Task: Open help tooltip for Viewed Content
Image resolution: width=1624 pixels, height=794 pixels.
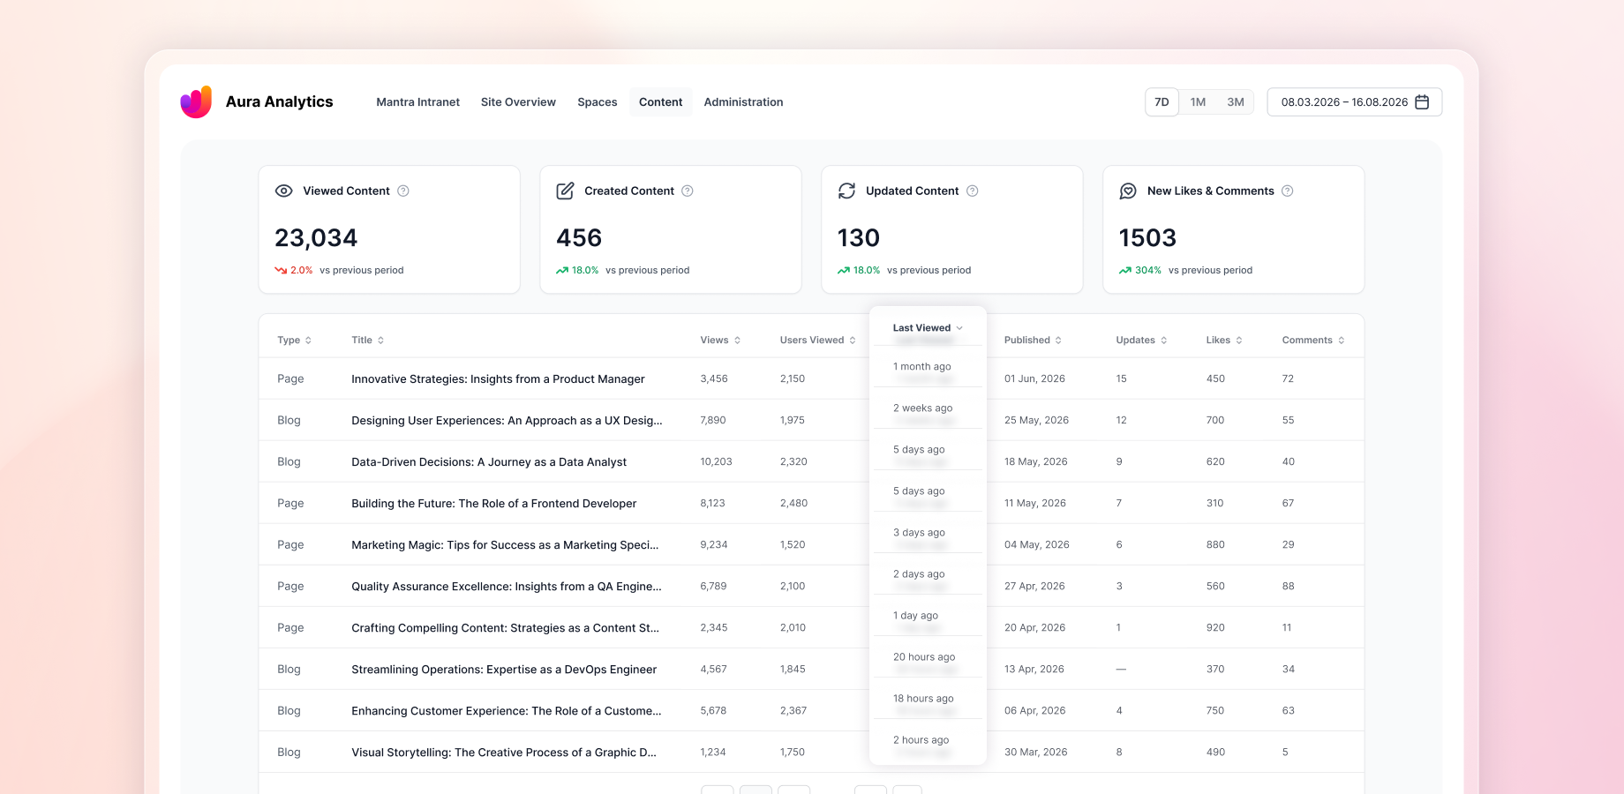Action: (x=403, y=191)
